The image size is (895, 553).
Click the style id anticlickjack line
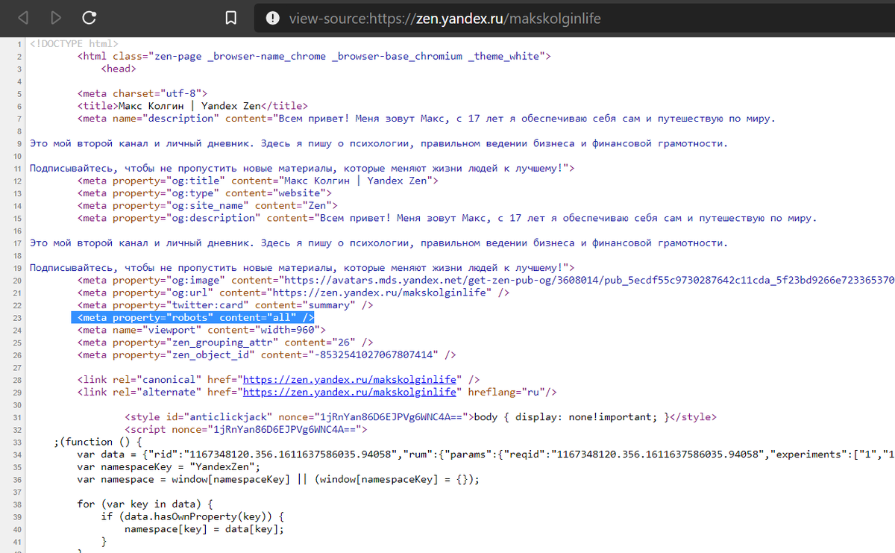pos(421,417)
